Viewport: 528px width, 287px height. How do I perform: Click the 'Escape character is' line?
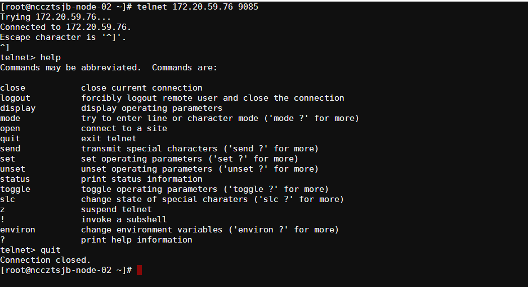63,37
